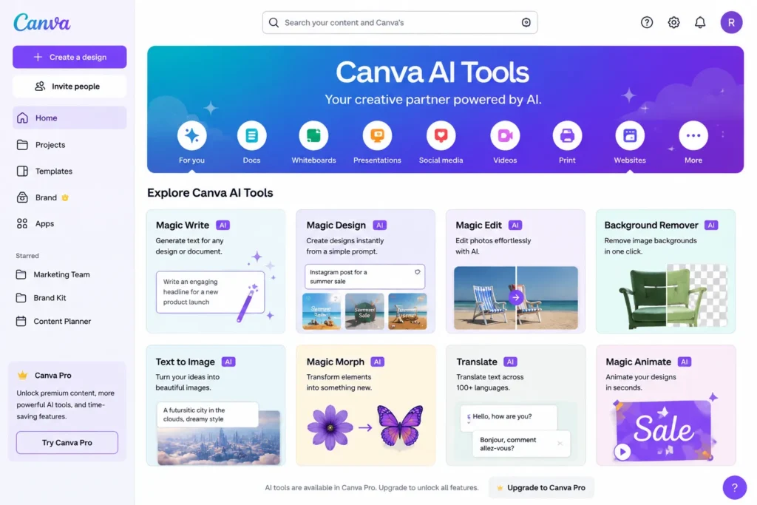
Task: Click Upgrade to Canva Pro
Action: [x=541, y=487]
